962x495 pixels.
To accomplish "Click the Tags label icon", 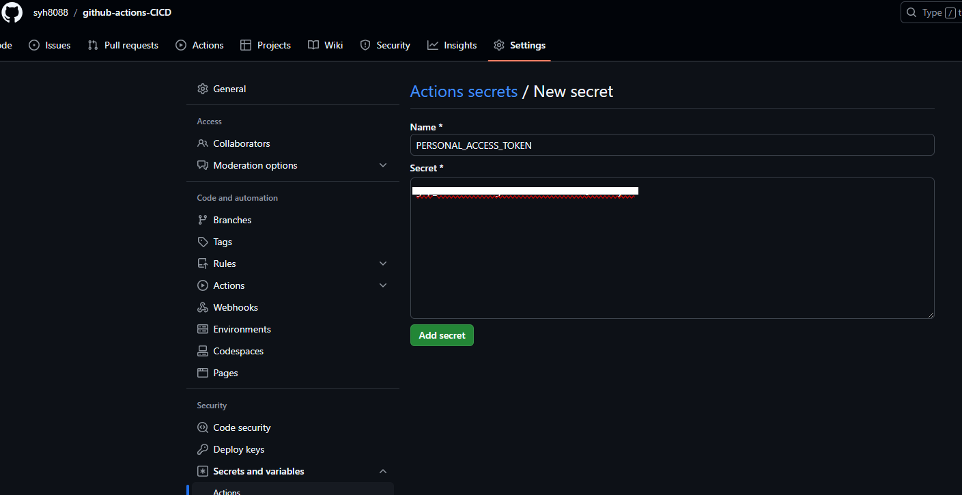I will point(203,242).
